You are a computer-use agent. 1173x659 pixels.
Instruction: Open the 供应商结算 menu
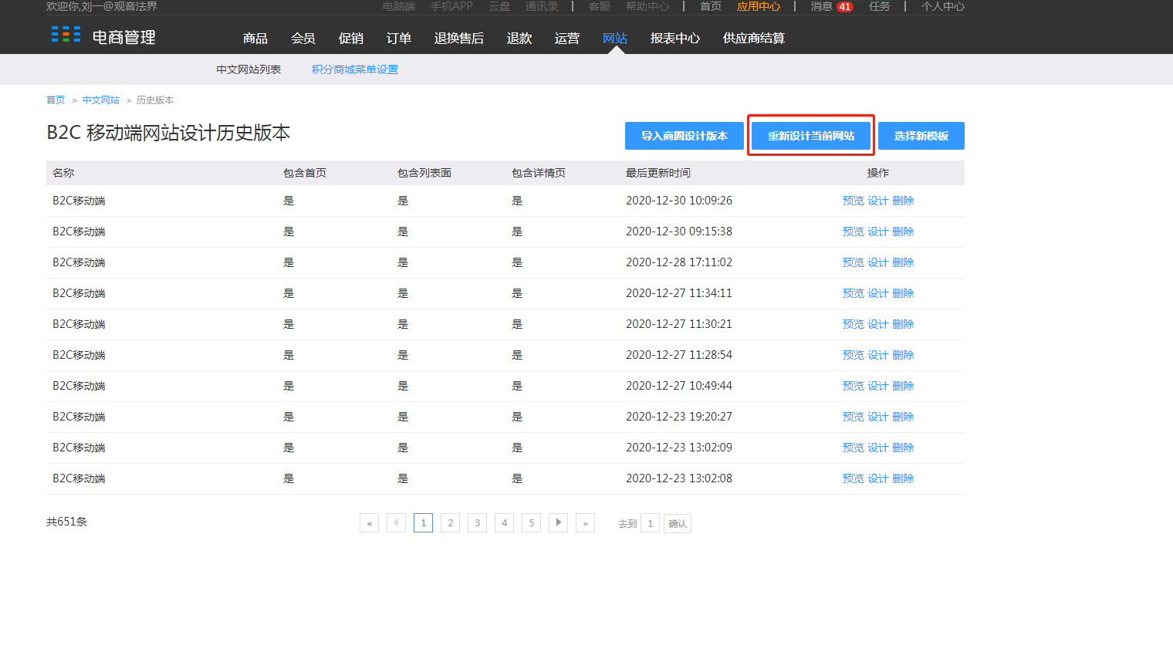coord(754,38)
